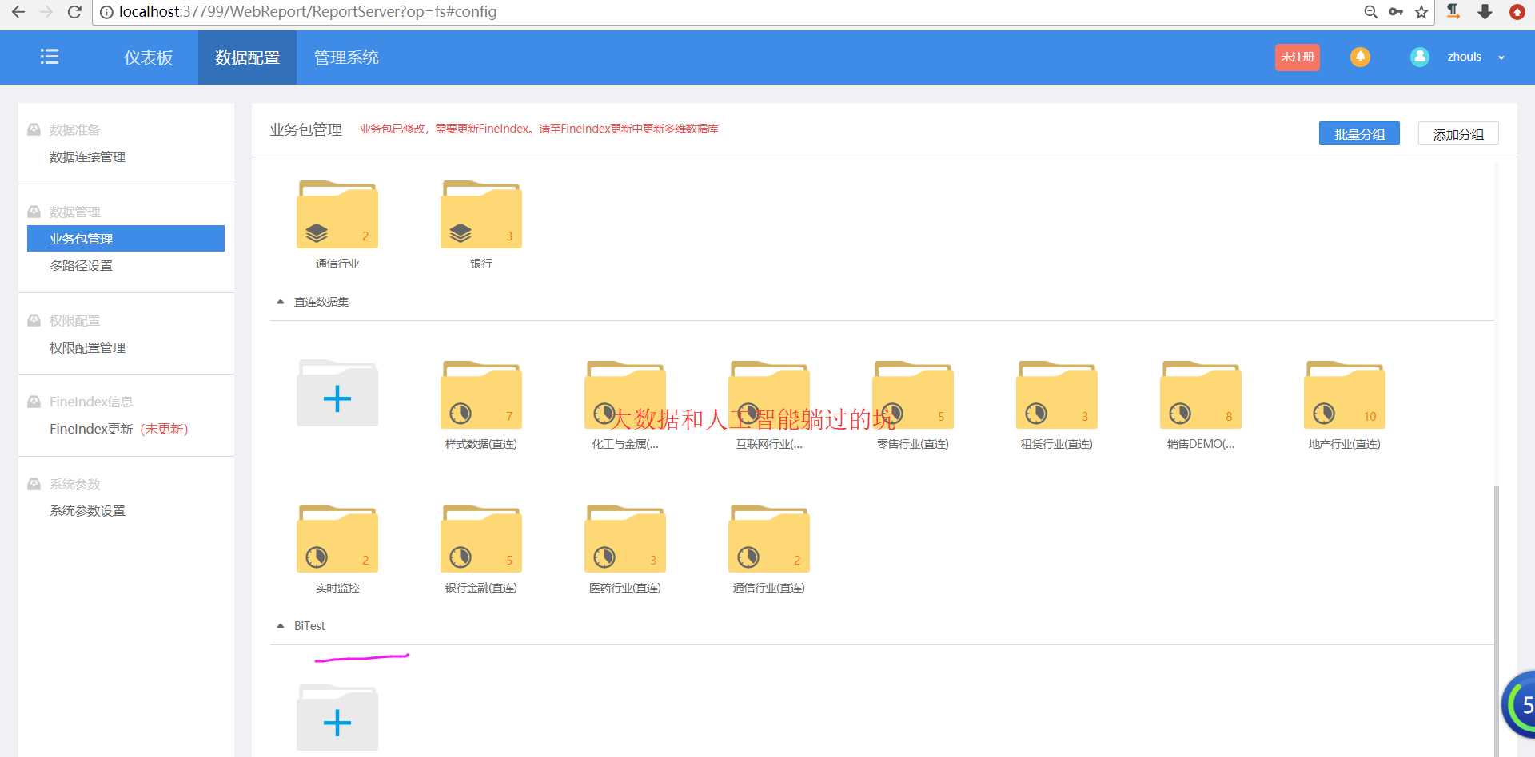
Task: Collapse the 直连数据集 group
Action: [x=281, y=302]
